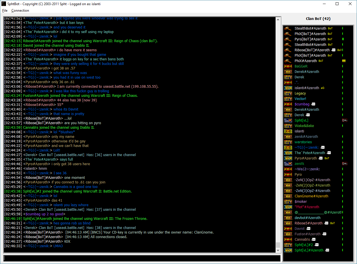This screenshot has height=264, width=357.
Task: Click the chat line "LMAO"
Action: 58,246
